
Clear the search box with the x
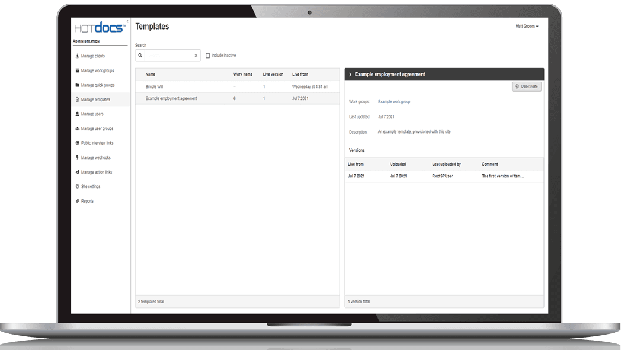point(196,56)
